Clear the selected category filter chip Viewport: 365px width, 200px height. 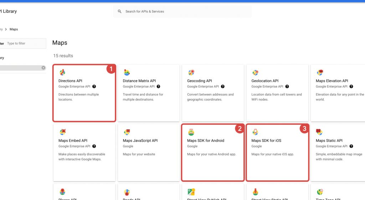coord(43,68)
